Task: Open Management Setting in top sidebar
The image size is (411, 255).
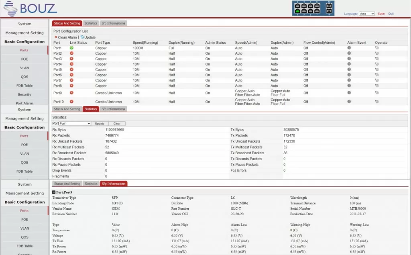Action: (24, 33)
